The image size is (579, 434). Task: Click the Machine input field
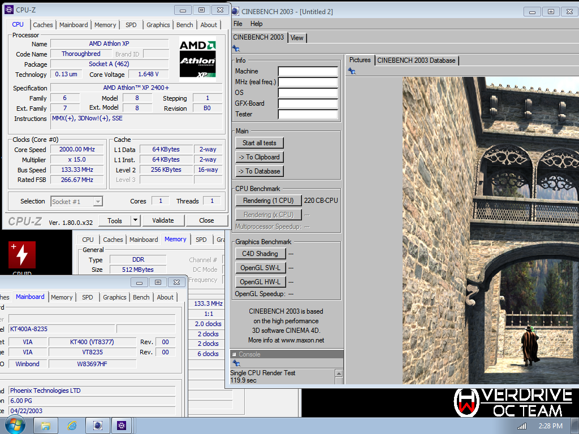[308, 71]
